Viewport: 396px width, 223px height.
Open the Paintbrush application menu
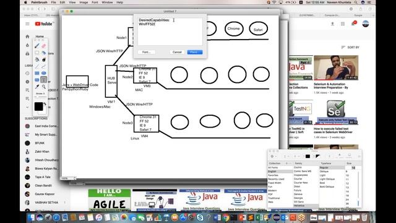point(39,2)
